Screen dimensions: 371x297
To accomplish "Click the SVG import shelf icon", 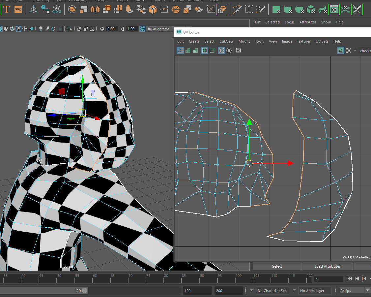I will [18, 10].
